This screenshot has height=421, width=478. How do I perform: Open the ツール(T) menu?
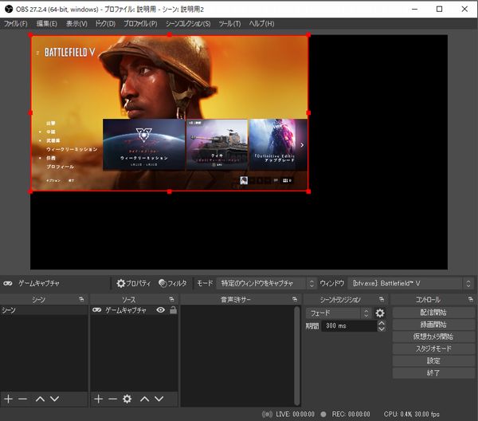point(229,23)
